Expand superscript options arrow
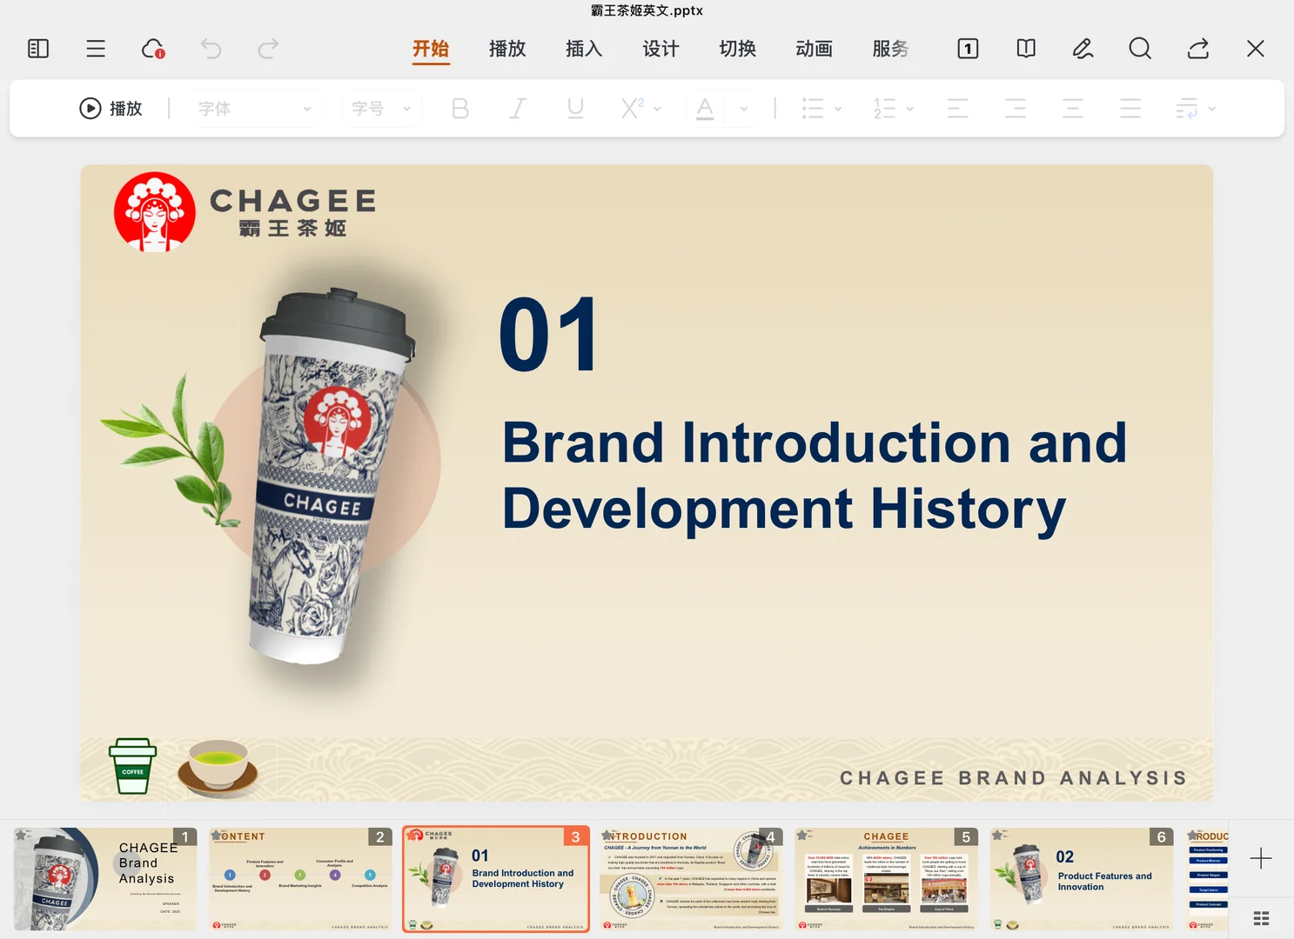The height and width of the screenshot is (939, 1294). 657,110
